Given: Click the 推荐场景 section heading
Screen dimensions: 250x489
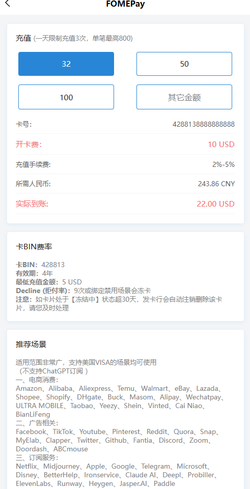Looking at the screenshot, I should pos(31,344).
